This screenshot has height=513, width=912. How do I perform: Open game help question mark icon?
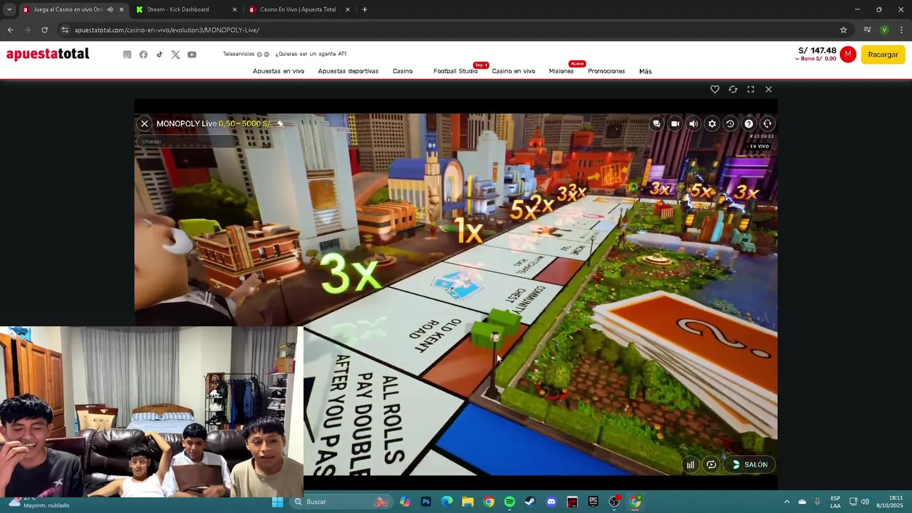pos(749,124)
